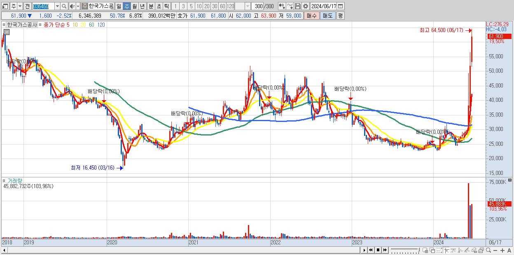Toggle the 거래량 volume panel marker
This screenshot has height=255, width=514.
4,180
